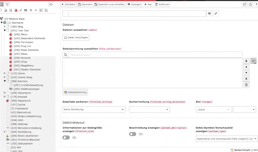Open the page tree filter
The image size is (258, 152).
[x=7, y=4]
